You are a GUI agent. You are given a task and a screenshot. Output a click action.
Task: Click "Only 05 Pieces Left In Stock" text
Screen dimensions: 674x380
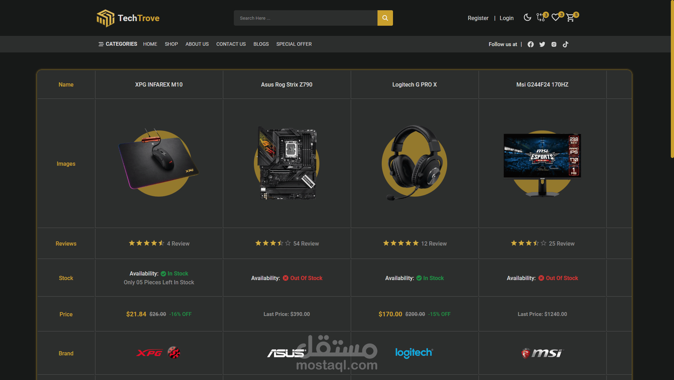tap(159, 282)
